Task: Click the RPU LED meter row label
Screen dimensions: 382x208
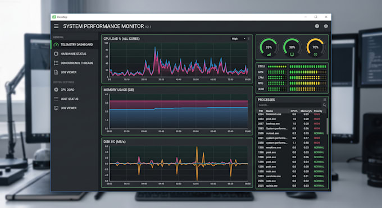Action: pyautogui.click(x=261, y=83)
